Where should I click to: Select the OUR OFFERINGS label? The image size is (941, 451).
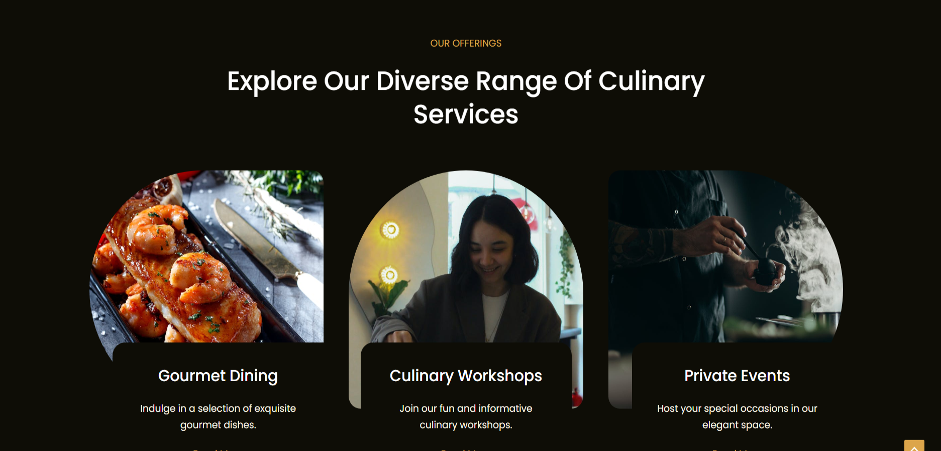point(466,43)
